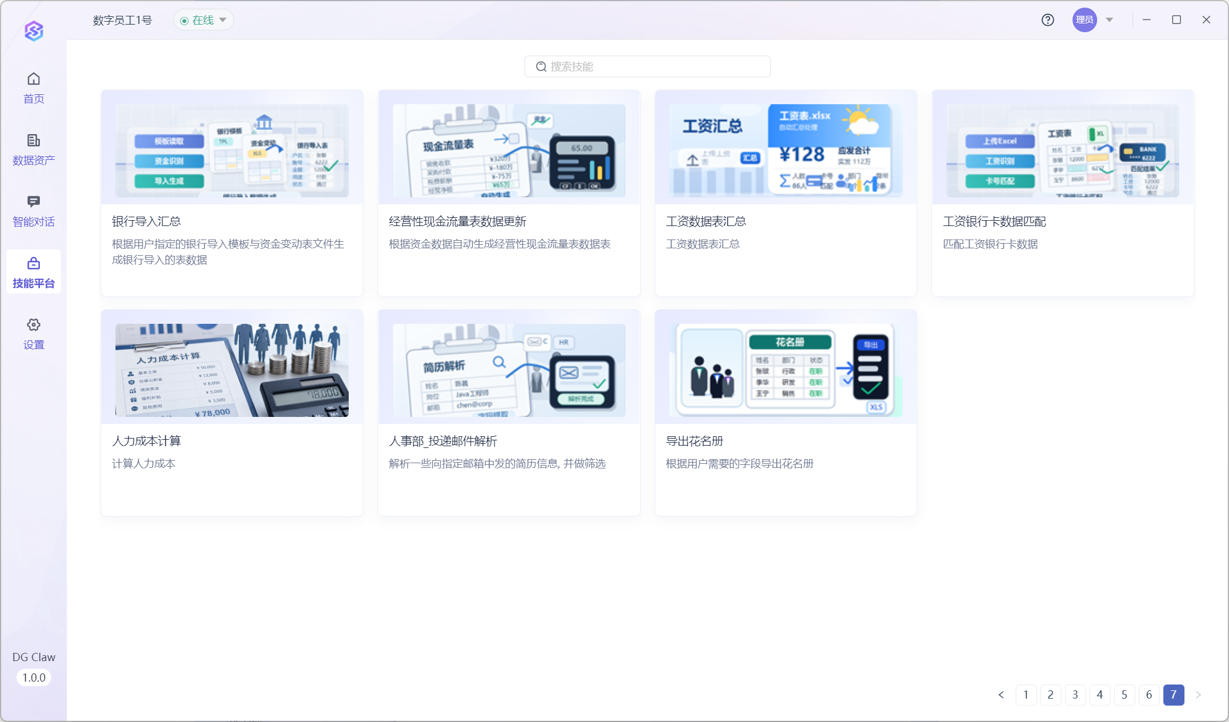Open the 在线 status dropdown
This screenshot has height=722, width=1229.
(203, 20)
